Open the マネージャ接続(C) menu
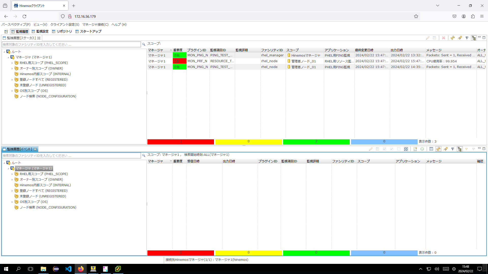Viewport: 488px width, 274px height. point(95,24)
